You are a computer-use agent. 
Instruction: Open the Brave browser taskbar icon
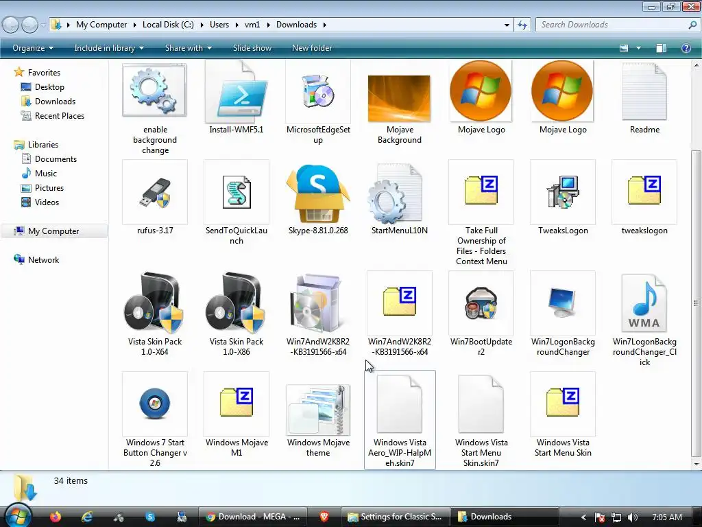pos(324,517)
